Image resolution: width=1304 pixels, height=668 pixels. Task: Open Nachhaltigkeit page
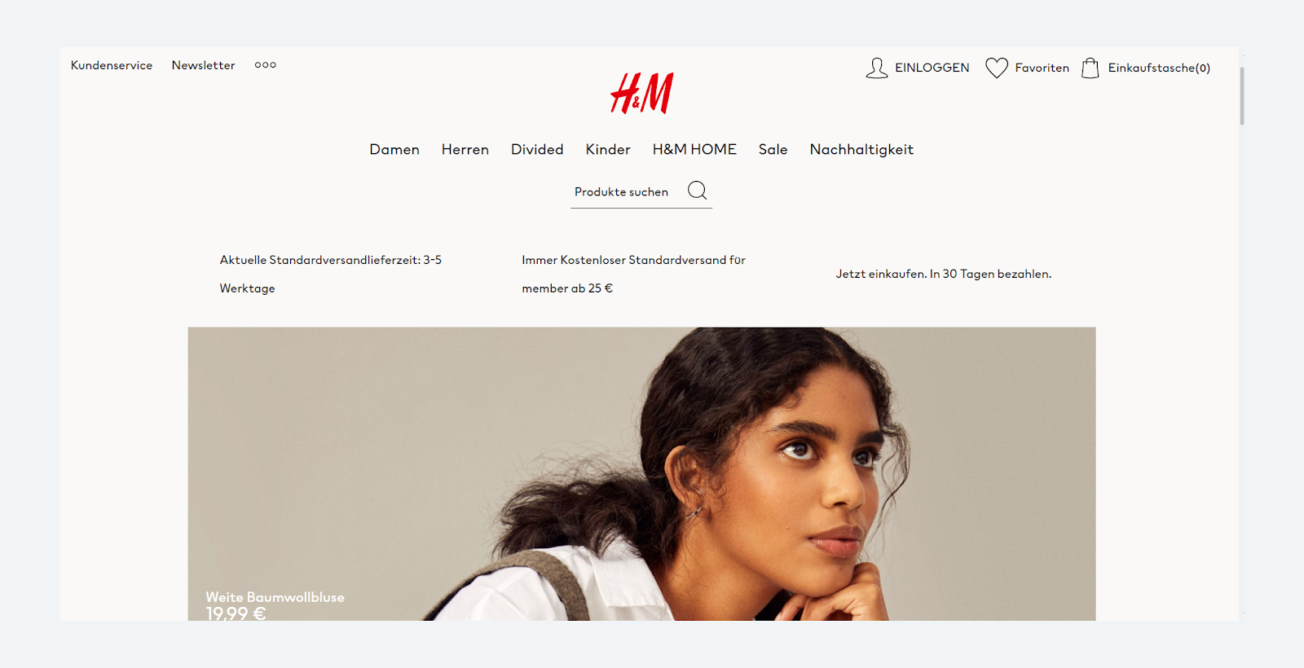tap(861, 149)
